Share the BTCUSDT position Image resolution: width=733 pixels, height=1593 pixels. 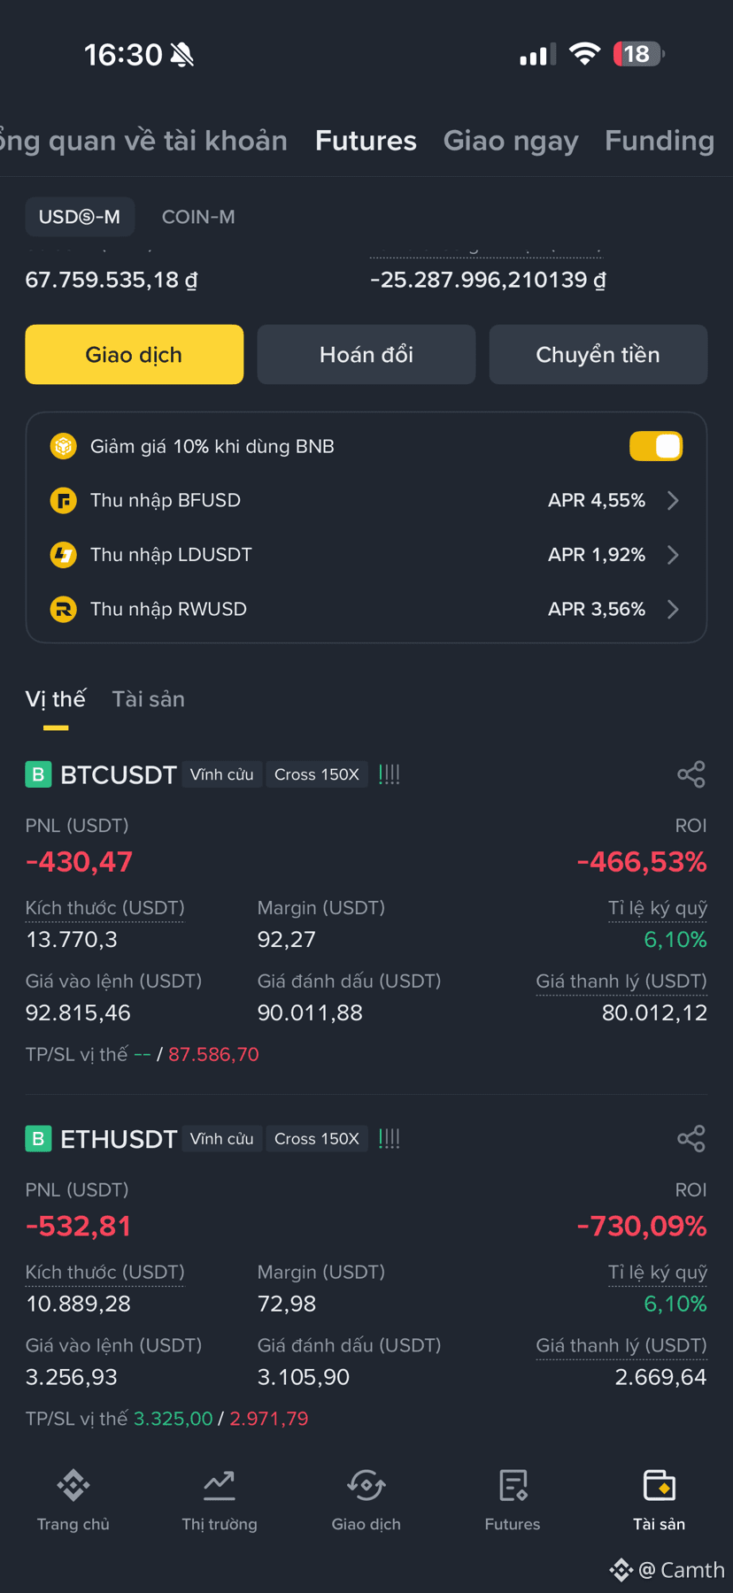point(691,774)
